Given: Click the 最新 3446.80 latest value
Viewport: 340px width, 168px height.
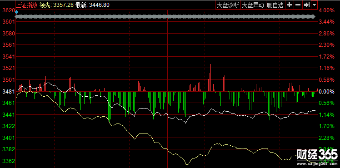Looking at the screenshot, I should pos(92,5).
